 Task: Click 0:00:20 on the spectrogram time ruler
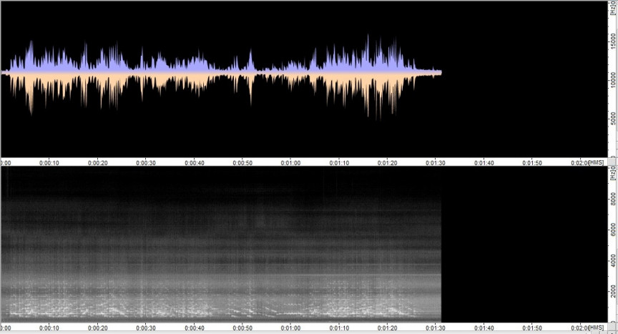click(97, 328)
